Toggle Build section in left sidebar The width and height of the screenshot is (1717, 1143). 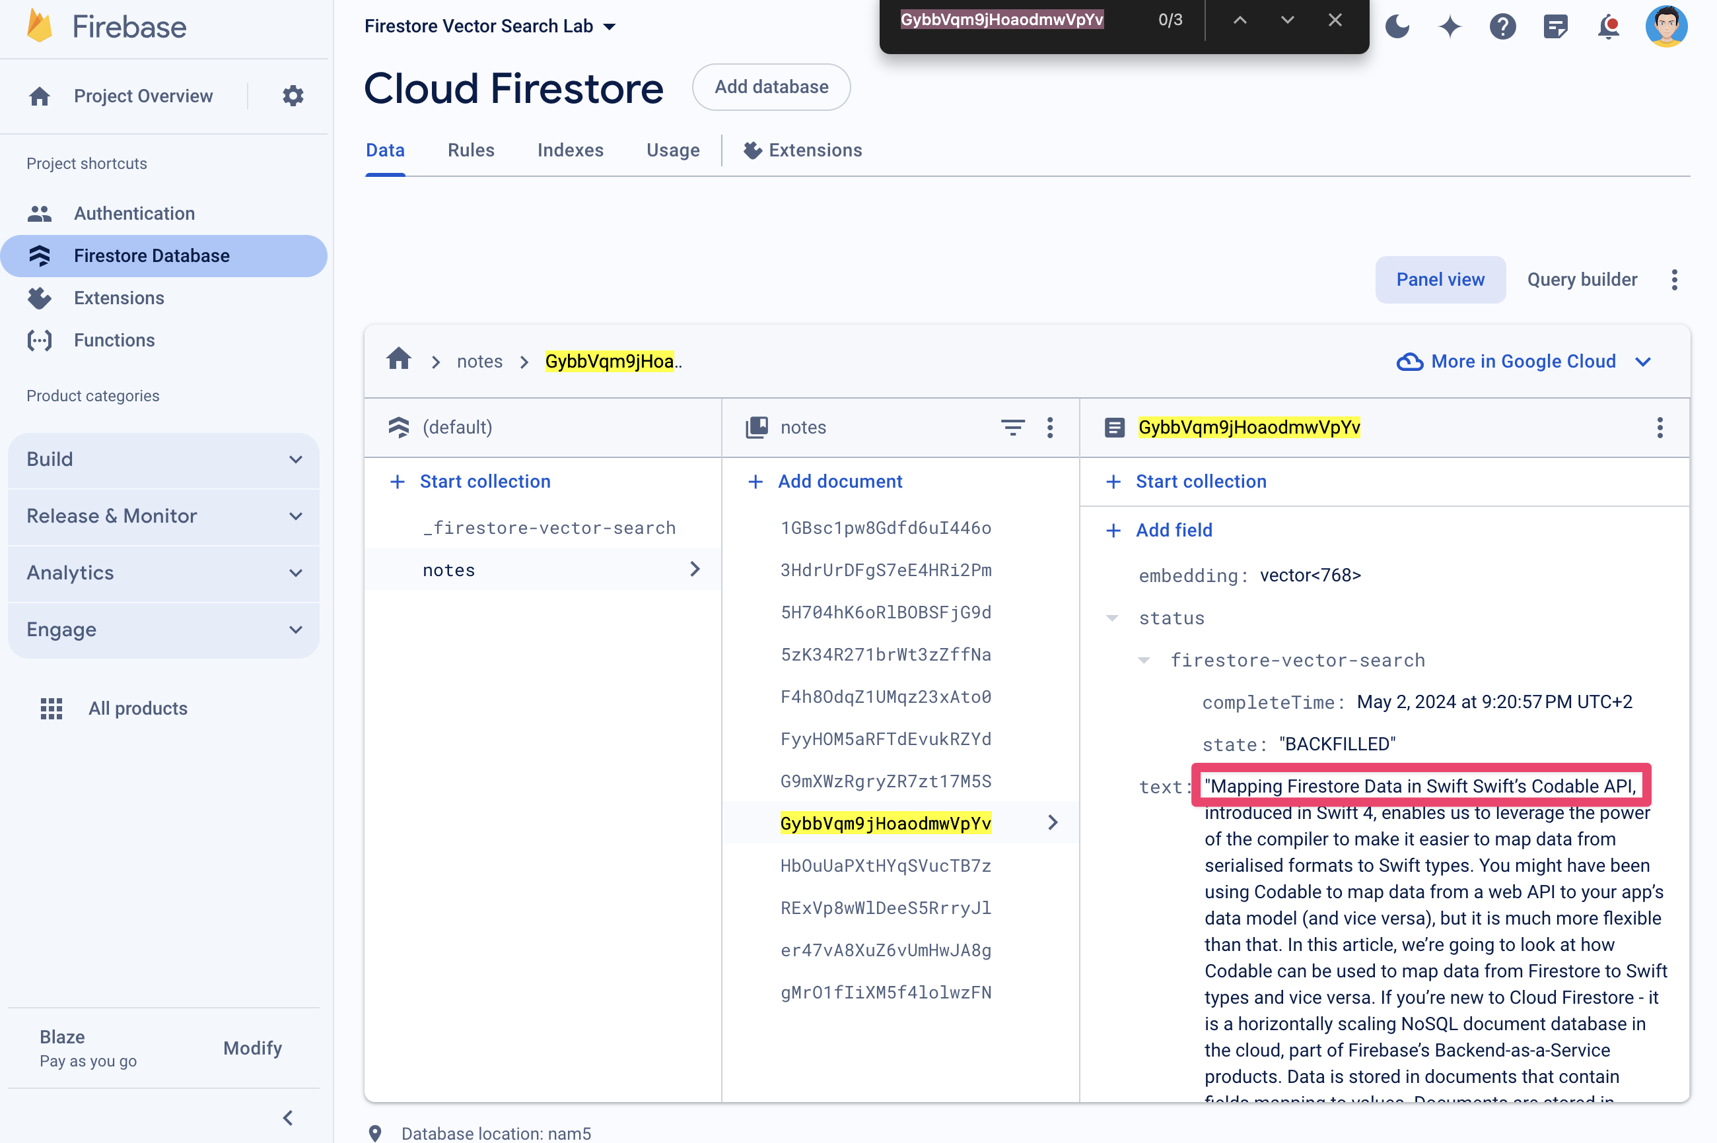tap(166, 459)
